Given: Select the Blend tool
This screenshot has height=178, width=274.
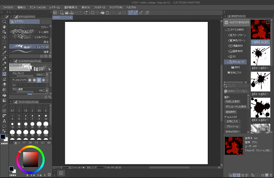Looking at the screenshot, I should pyautogui.click(x=4, y=89).
